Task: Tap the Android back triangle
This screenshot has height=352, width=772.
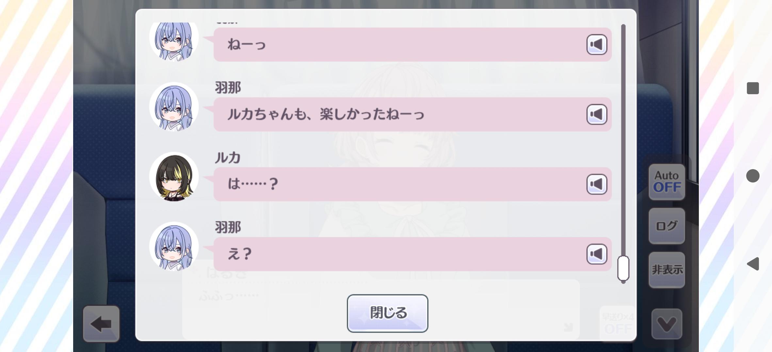Action: tap(753, 264)
